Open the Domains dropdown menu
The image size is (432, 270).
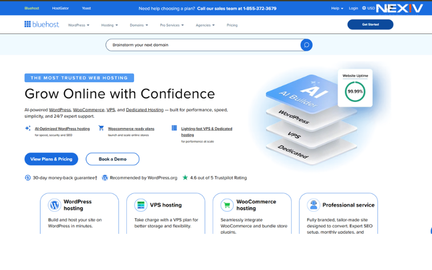click(139, 25)
